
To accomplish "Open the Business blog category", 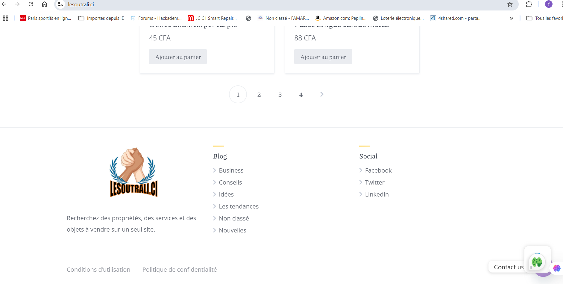I will coord(231,170).
